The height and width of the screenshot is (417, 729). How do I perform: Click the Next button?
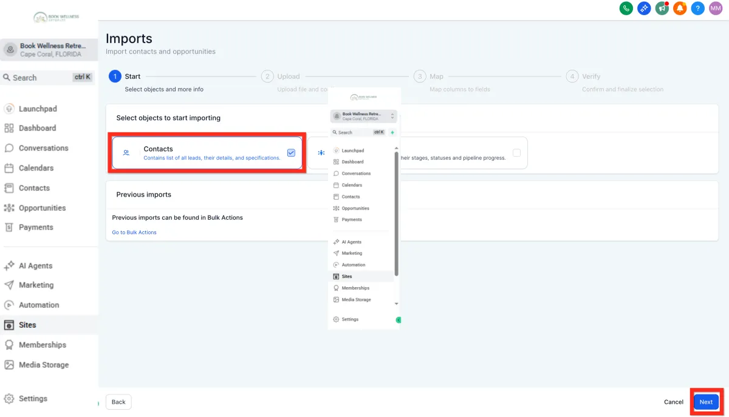[706, 402]
